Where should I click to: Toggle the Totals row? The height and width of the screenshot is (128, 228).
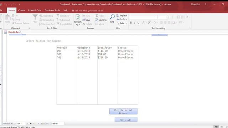coord(100,16)
